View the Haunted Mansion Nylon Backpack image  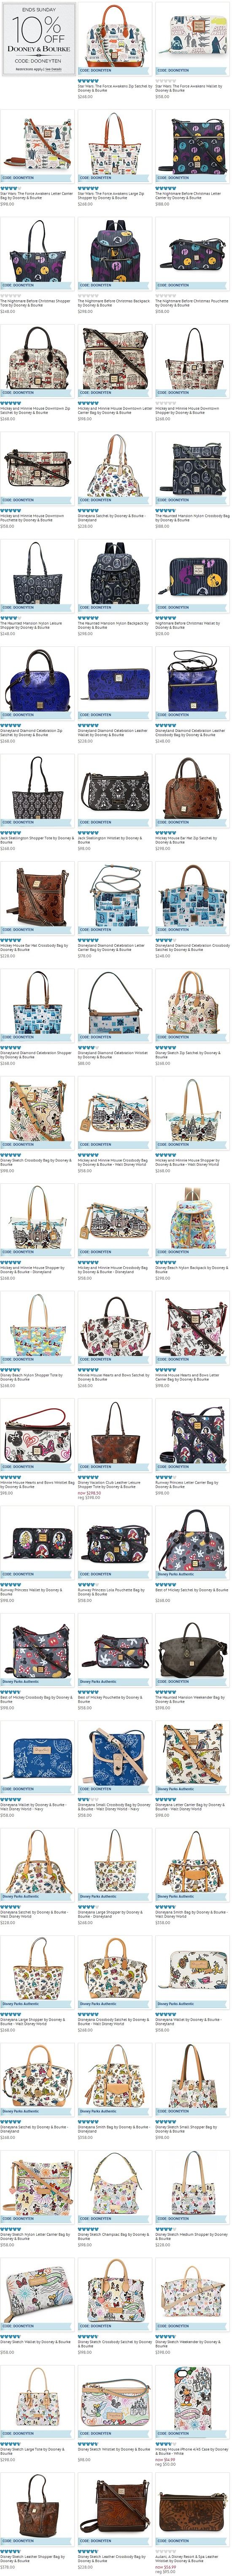coord(115,573)
